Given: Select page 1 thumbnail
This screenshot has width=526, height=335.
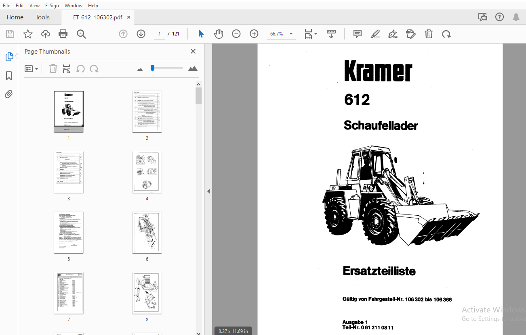Looking at the screenshot, I should tap(69, 111).
